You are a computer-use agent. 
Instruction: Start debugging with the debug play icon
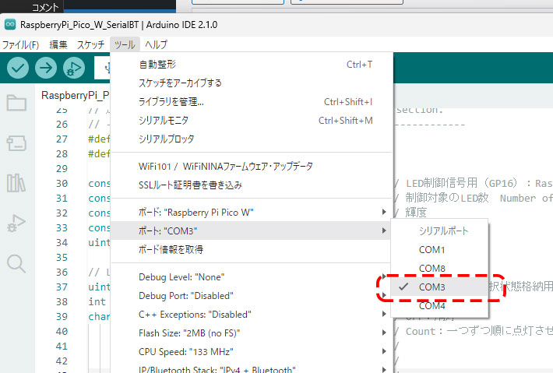[74, 68]
